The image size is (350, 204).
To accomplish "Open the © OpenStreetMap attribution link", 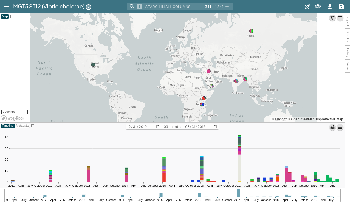I will pos(301,119).
